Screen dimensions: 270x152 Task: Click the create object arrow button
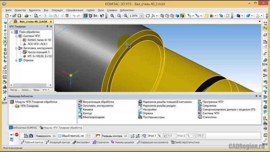pos(12,135)
